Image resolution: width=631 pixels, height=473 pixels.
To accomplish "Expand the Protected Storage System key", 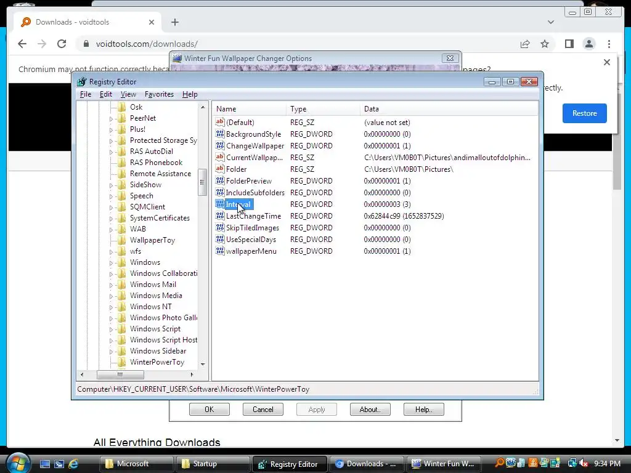I will (111, 141).
